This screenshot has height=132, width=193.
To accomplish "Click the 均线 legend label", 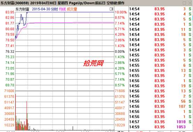I will click(x=62, y=9).
